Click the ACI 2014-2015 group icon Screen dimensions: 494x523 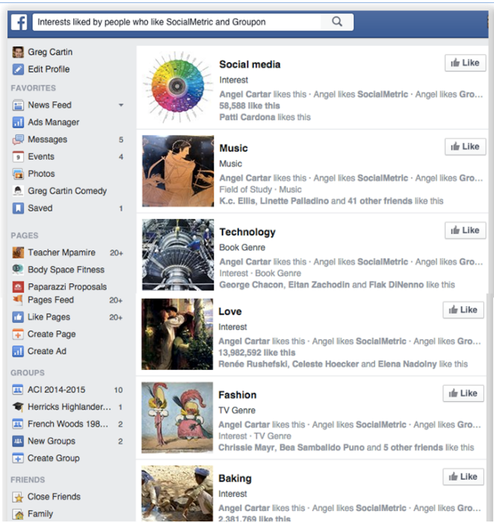(x=18, y=389)
